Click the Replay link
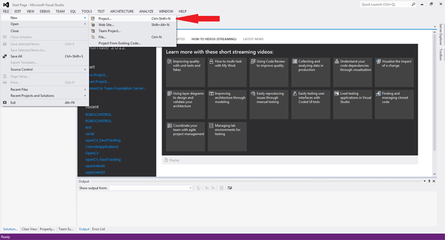Image resolution: width=445 pixels, height=240 pixels. tap(174, 160)
